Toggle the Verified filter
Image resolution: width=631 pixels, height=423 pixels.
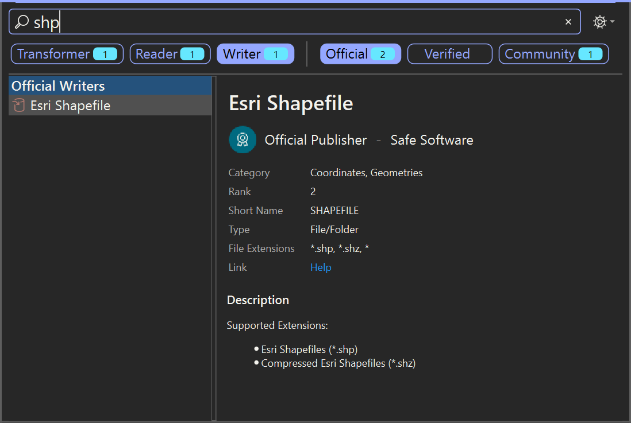coord(450,54)
